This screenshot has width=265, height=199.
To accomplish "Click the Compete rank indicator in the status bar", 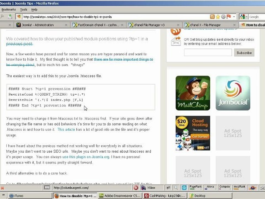I will click(225, 187).
